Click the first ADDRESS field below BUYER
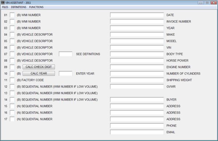This screenshot has height=141, width=218. coord(137,106)
